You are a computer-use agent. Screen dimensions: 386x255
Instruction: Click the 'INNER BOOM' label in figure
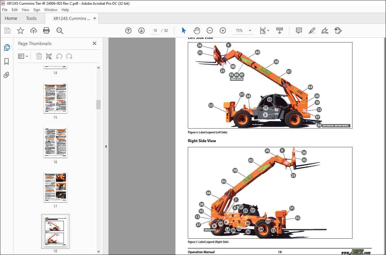pyautogui.click(x=237, y=79)
